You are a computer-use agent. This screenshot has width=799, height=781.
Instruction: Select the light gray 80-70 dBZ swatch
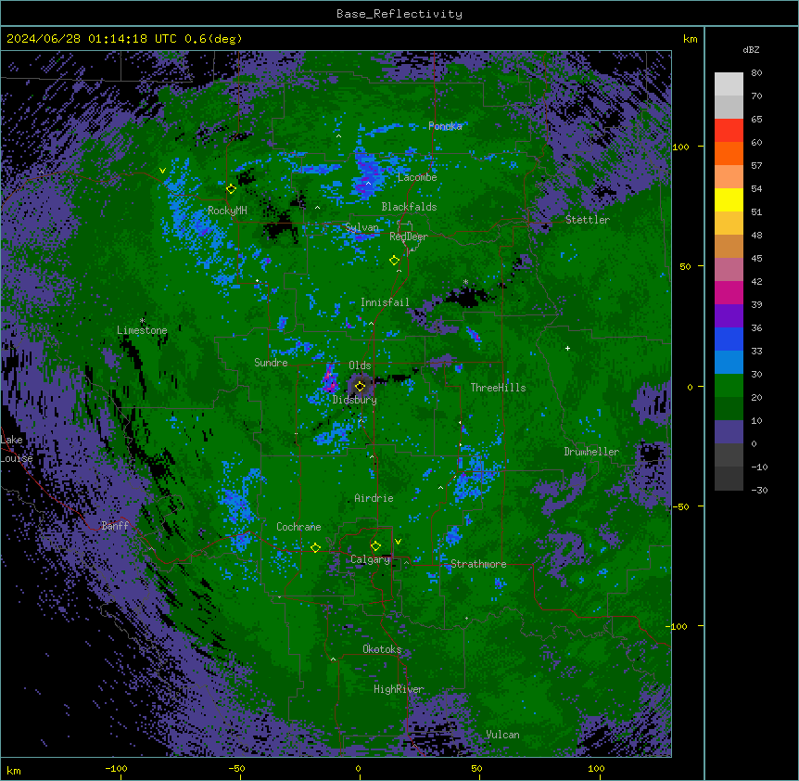click(729, 84)
